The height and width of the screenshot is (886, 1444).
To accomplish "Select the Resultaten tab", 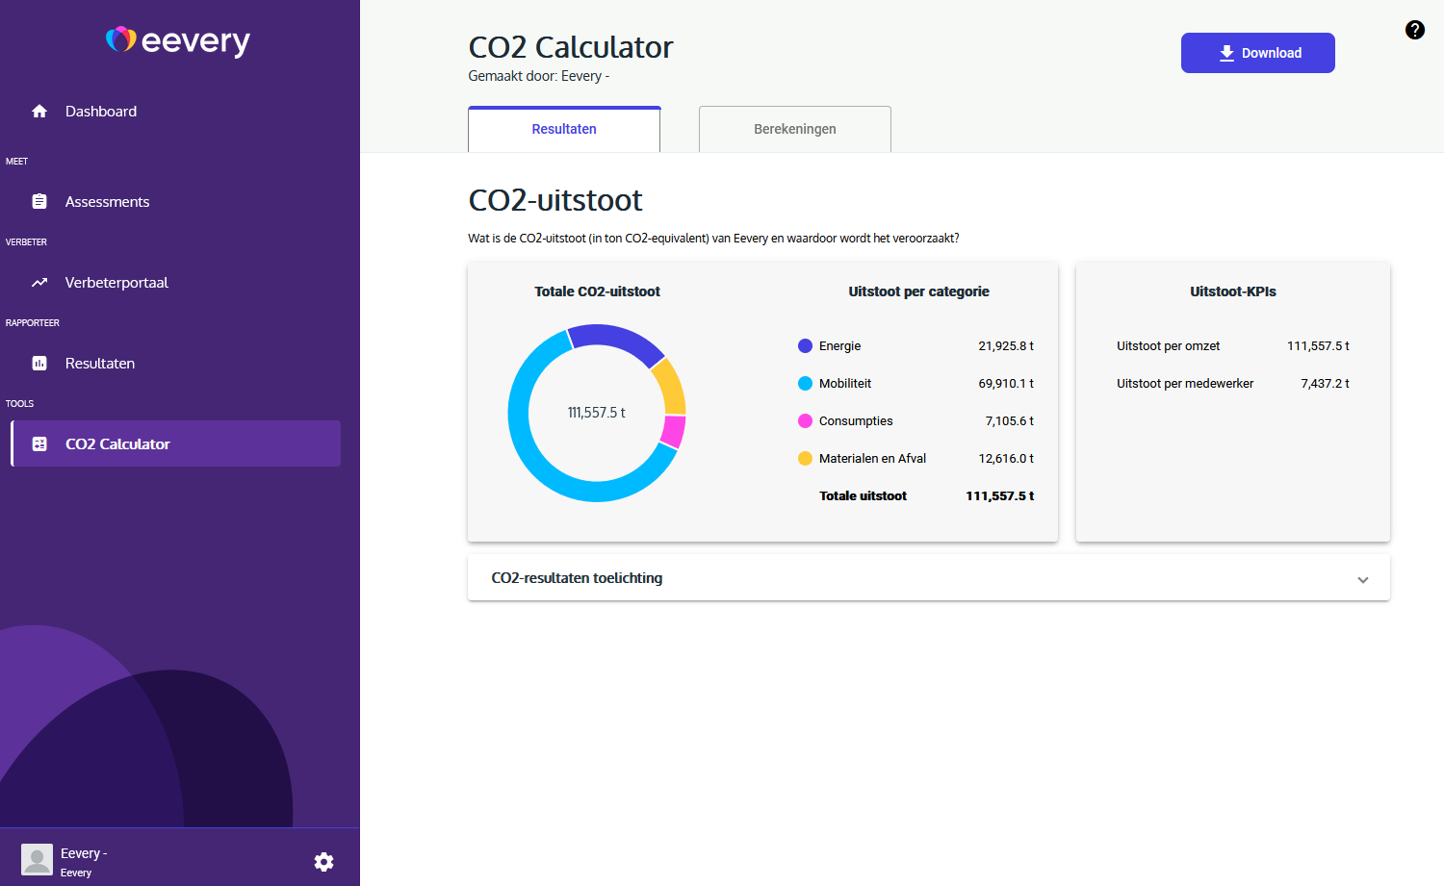I will 564,129.
